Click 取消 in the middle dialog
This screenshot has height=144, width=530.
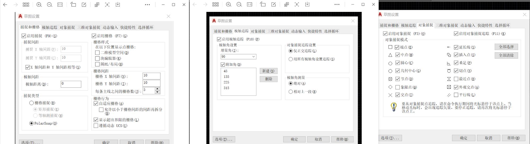click(x=318, y=139)
